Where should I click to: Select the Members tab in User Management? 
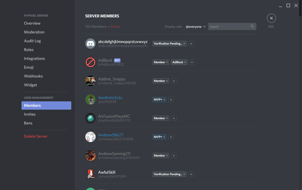[46, 105]
